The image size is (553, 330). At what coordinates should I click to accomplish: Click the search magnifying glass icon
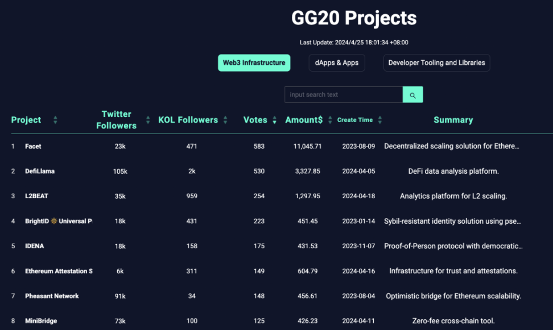(x=412, y=94)
